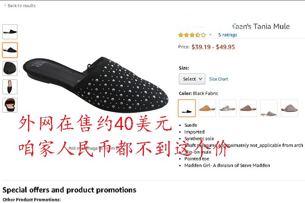Expand the star rating breakdown chevron
305x203 pixels.
(210, 35)
